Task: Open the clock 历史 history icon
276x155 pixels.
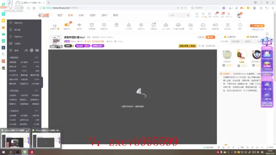Action: click(x=197, y=14)
